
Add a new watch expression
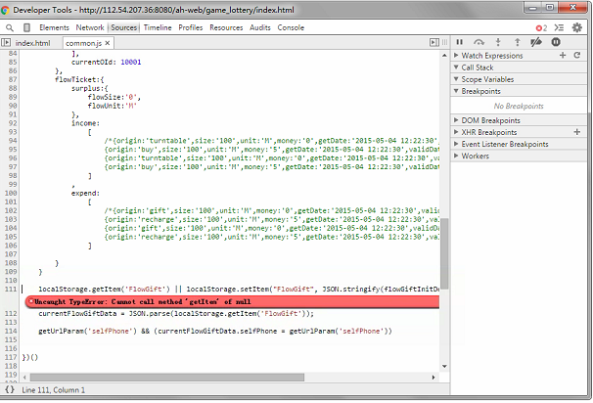coord(563,56)
